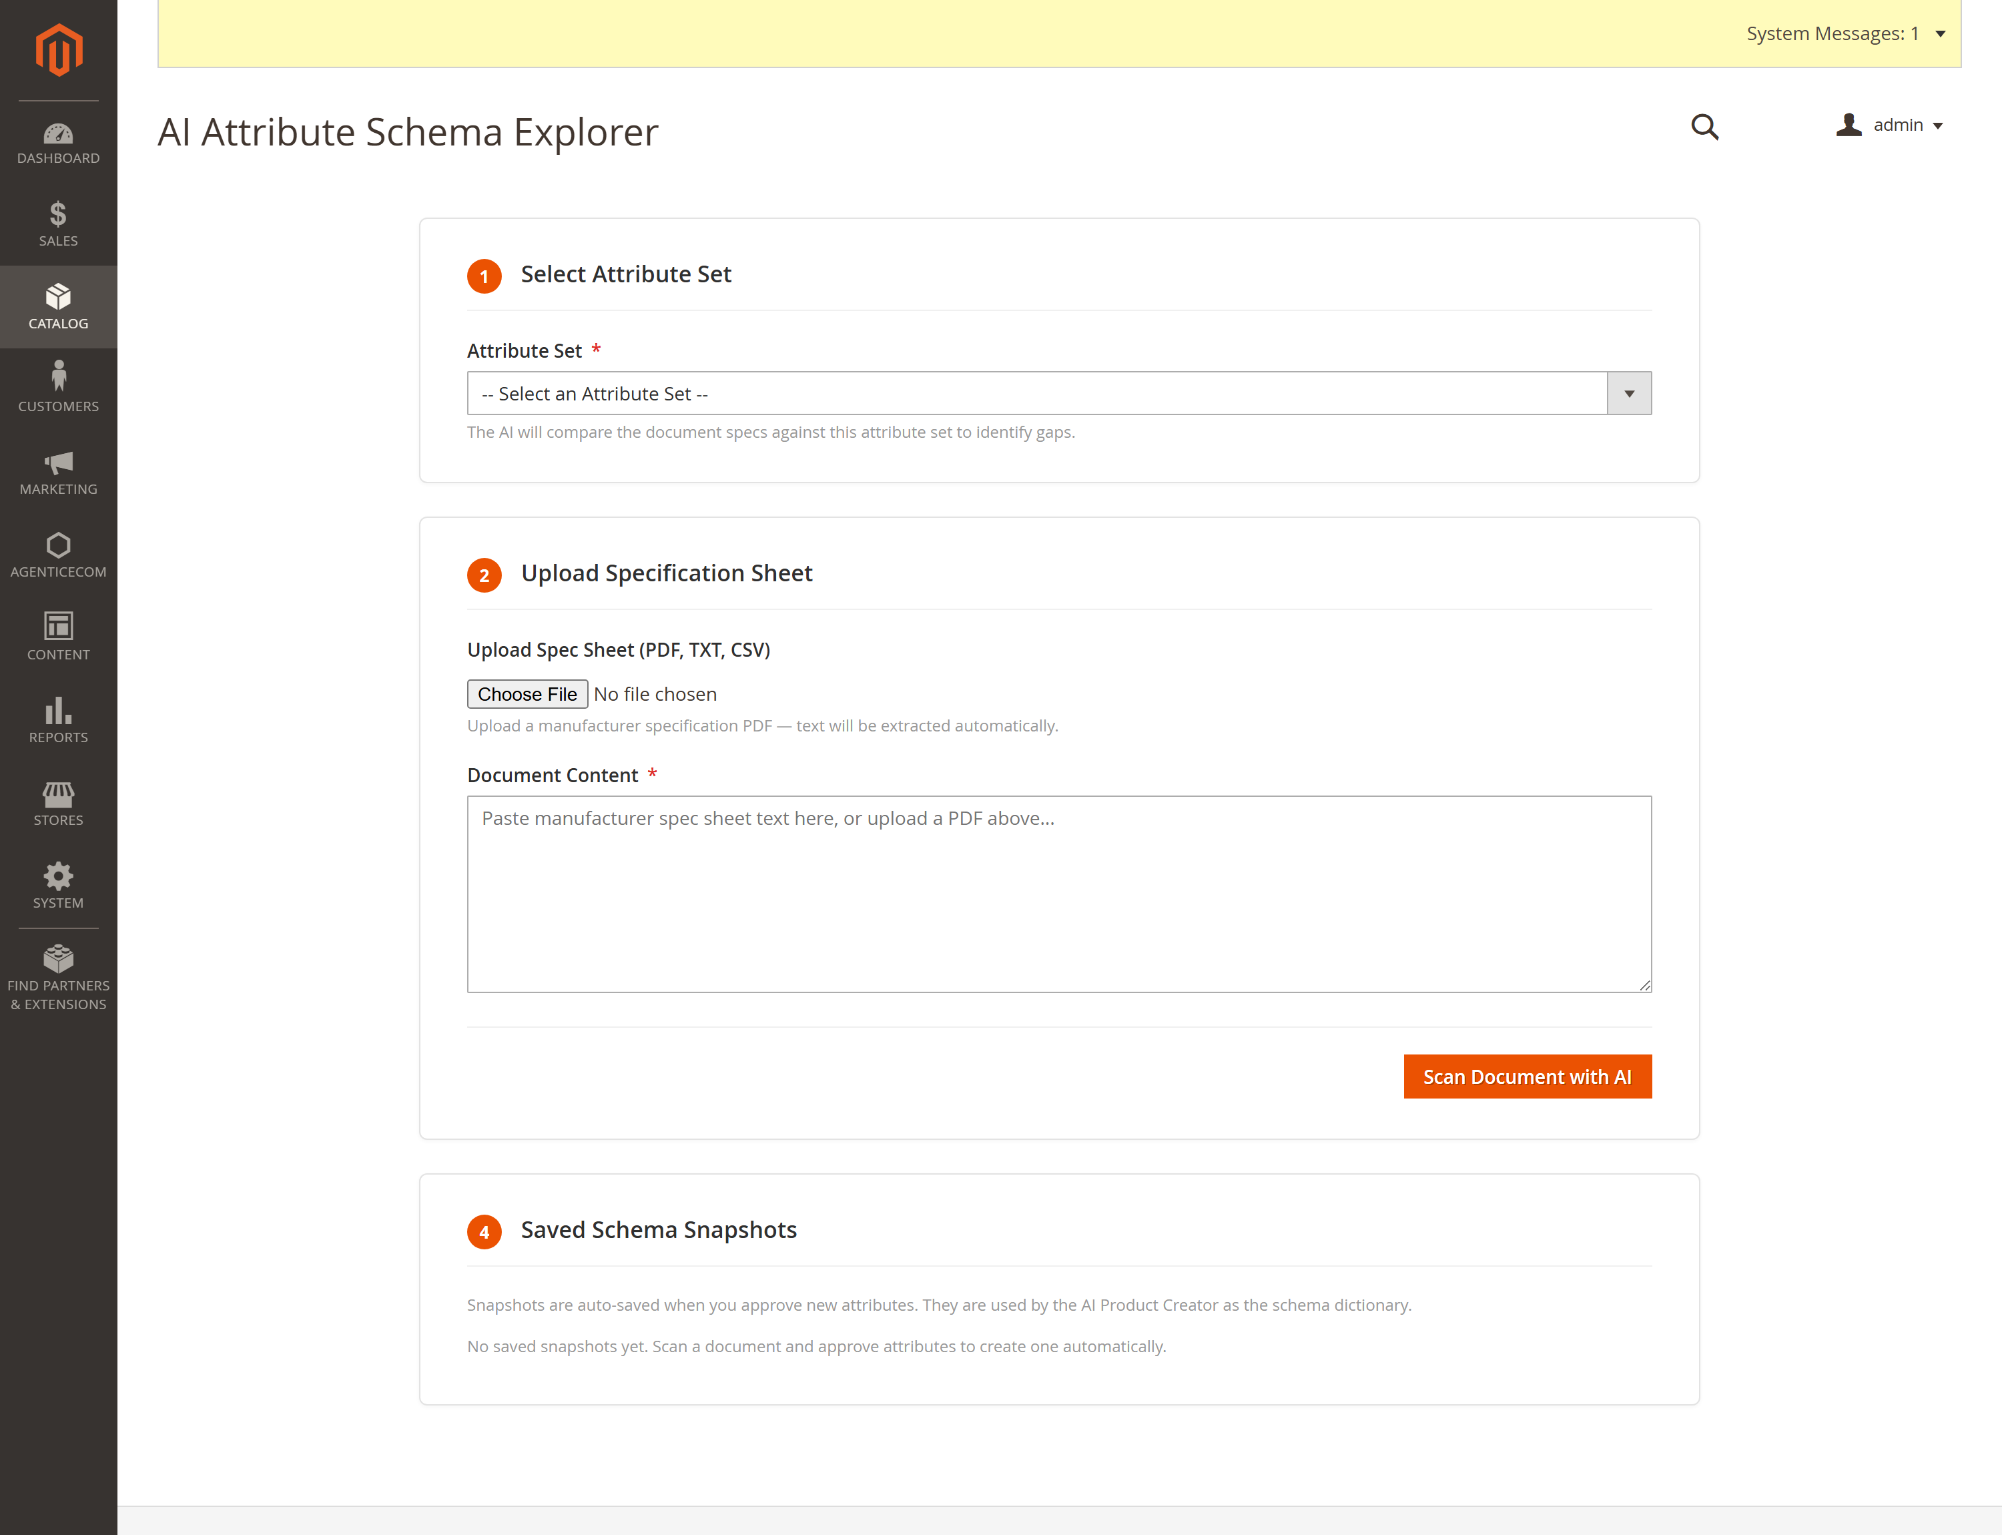Click 'No saved snapshots yet' message text
The width and height of the screenshot is (2002, 1535).
[816, 1346]
